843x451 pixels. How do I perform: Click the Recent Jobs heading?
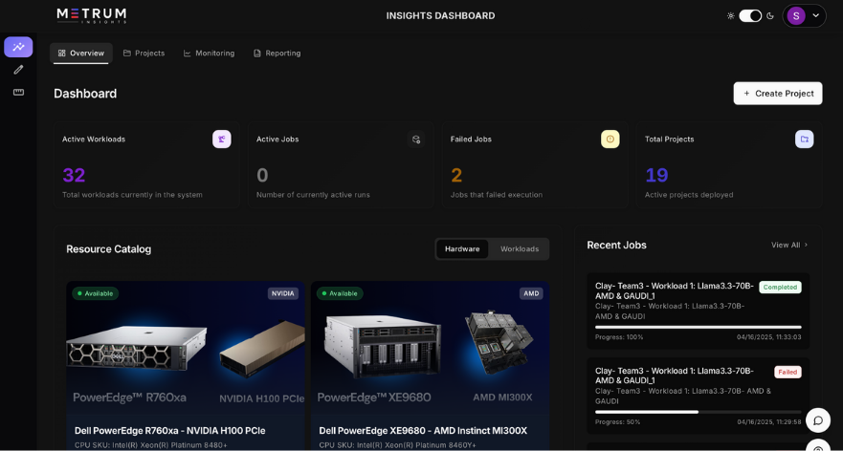point(616,245)
